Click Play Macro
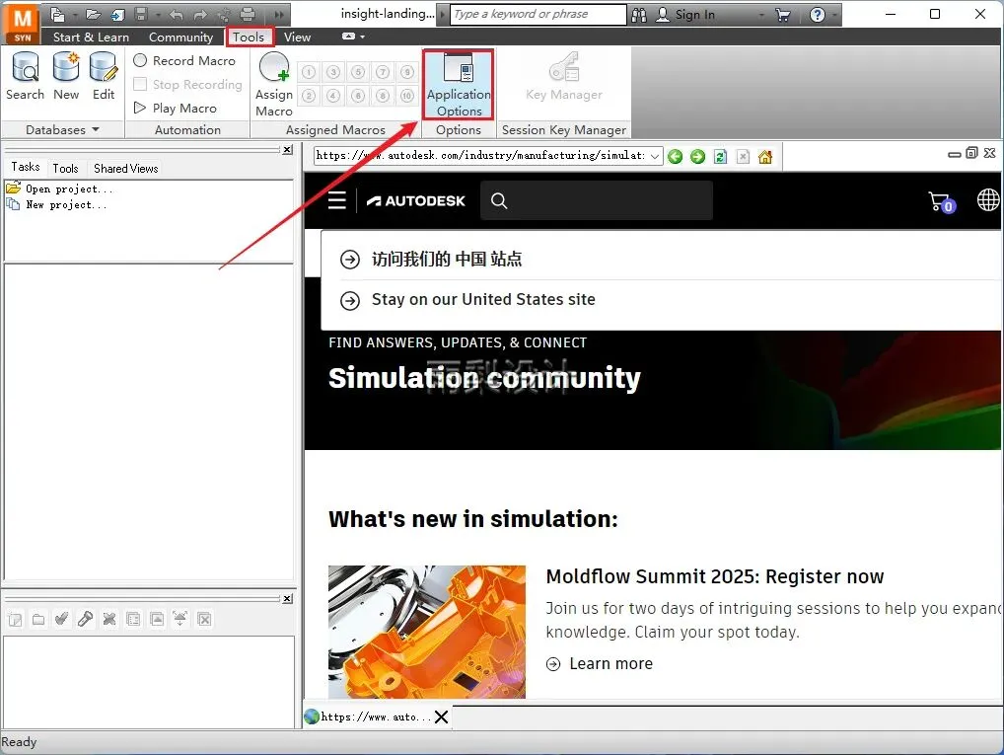This screenshot has width=1004, height=755. [176, 108]
